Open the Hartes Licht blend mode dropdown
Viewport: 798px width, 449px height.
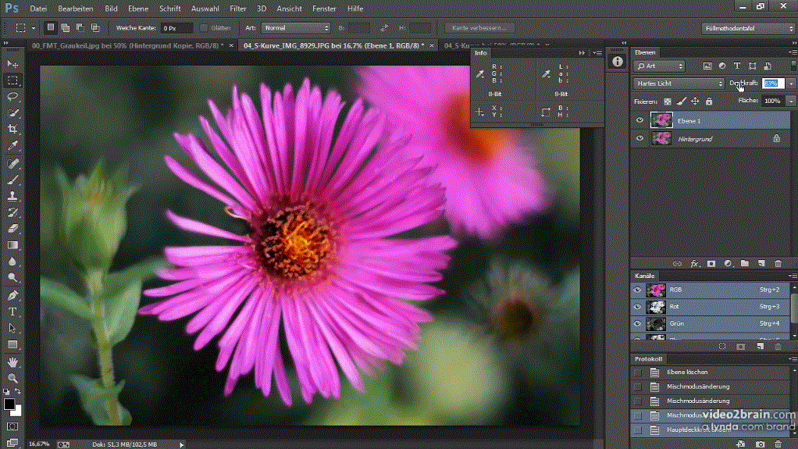679,84
